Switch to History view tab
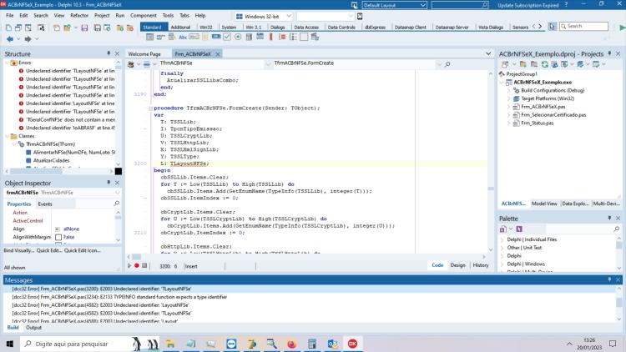Viewport: 626px width, 352px height. pyautogui.click(x=480, y=265)
